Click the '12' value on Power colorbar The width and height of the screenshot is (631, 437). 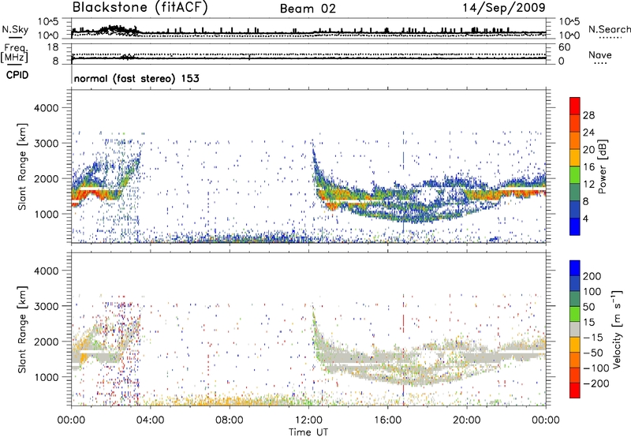588,184
